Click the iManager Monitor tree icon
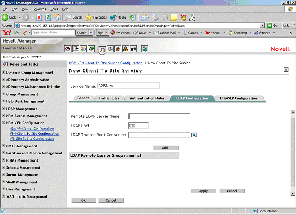296x215 pixels. click(91, 49)
